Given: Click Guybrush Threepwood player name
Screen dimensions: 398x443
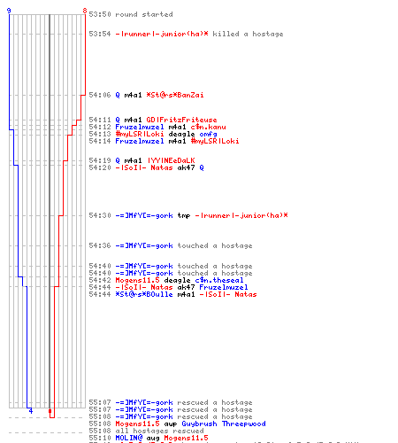Looking at the screenshot, I should (x=224, y=424).
